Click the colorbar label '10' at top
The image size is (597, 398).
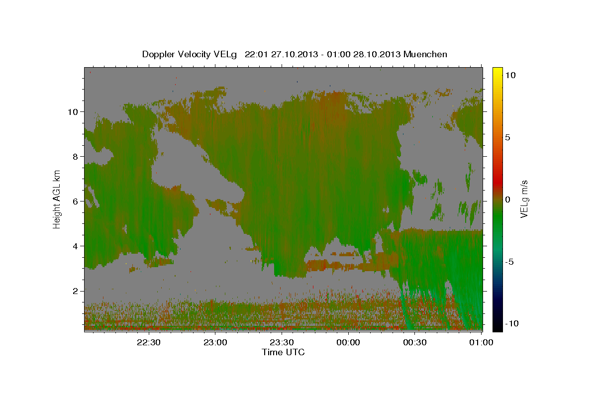point(510,75)
